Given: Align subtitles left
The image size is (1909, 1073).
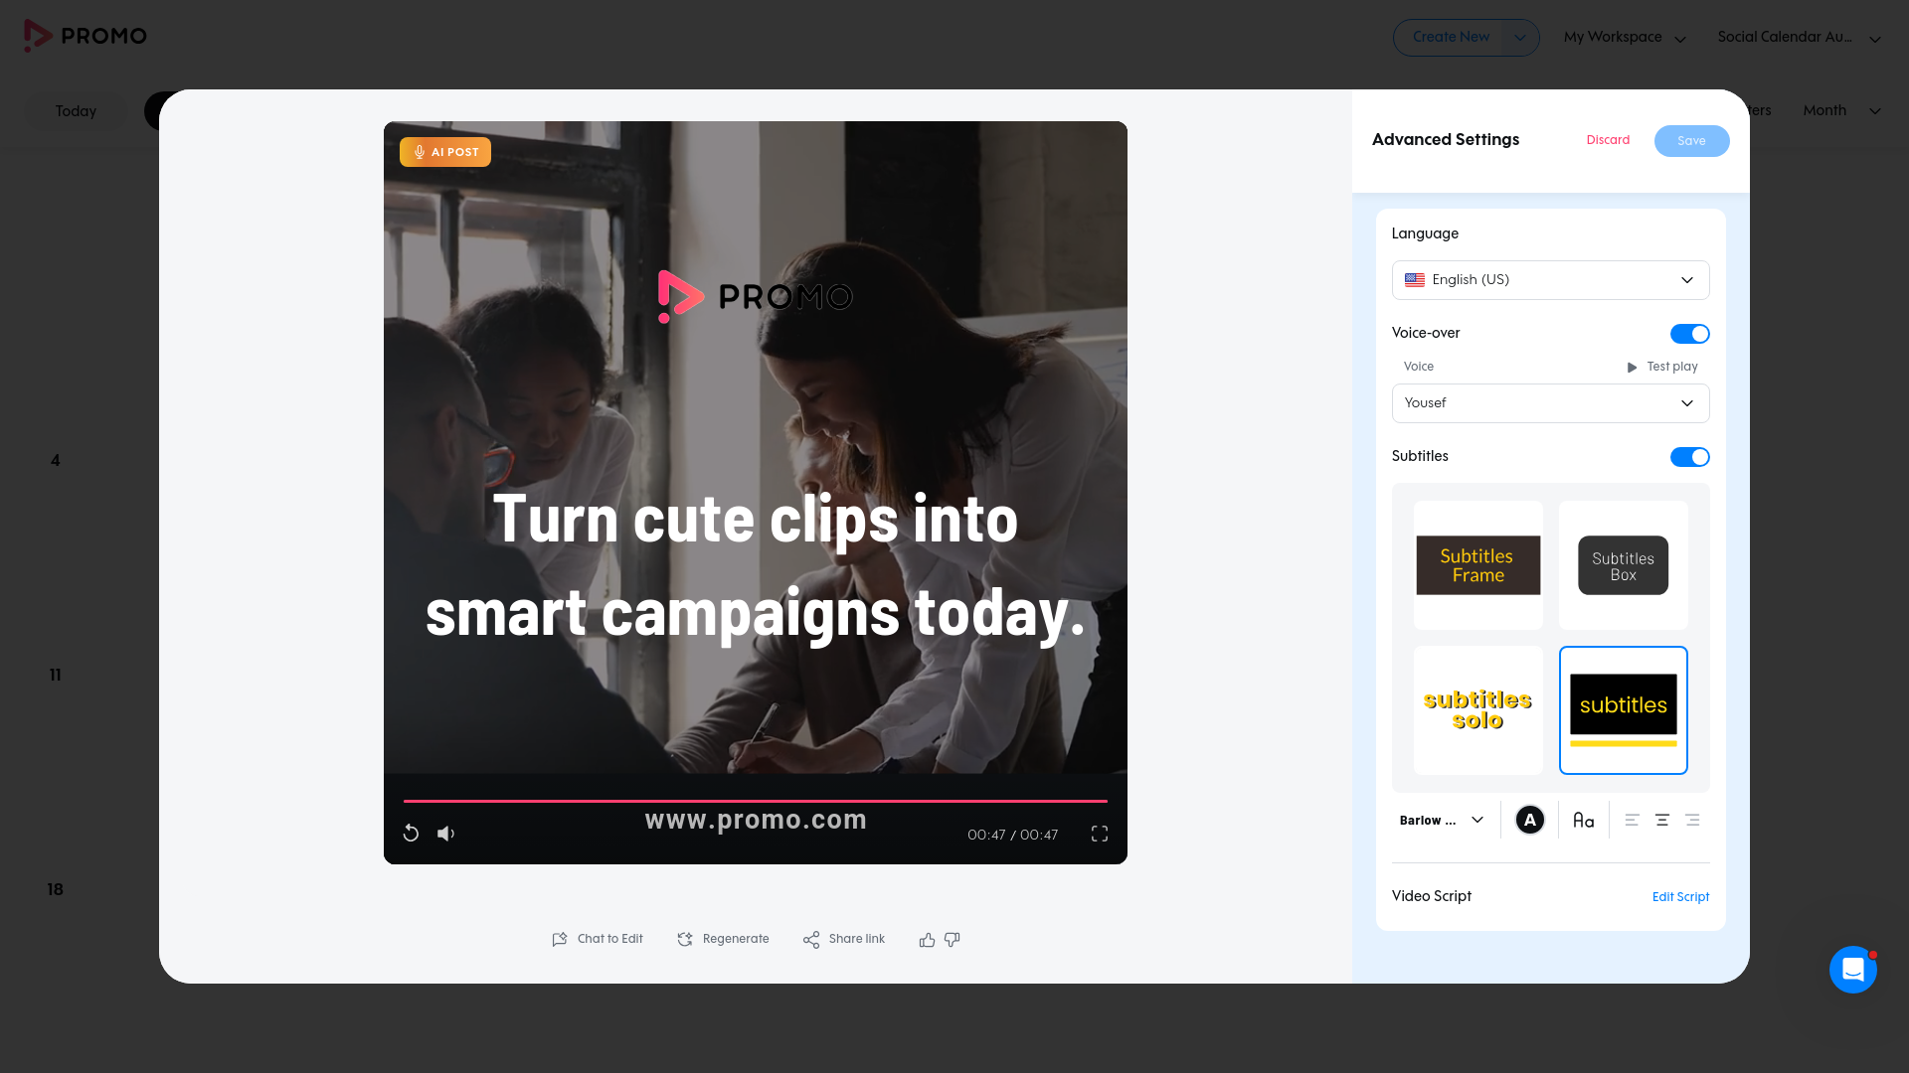Looking at the screenshot, I should pyautogui.click(x=1632, y=821).
